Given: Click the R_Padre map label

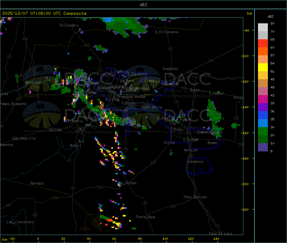Looking at the screenshot, I should pos(183,120).
